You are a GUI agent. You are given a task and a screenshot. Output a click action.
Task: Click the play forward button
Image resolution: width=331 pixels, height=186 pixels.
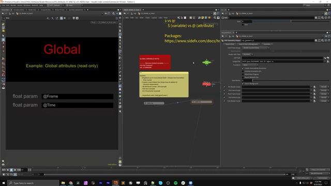[15, 170]
